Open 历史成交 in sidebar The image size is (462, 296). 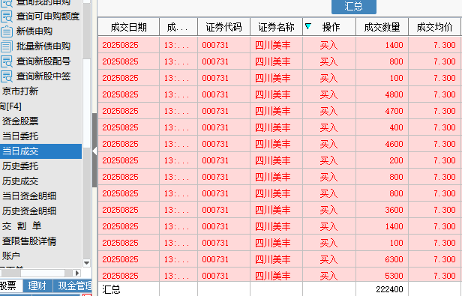pyautogui.click(x=20, y=181)
